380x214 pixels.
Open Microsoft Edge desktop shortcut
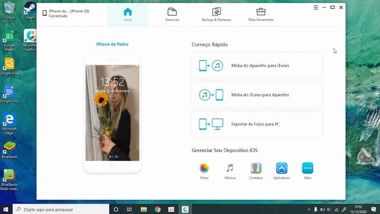pyautogui.click(x=9, y=124)
